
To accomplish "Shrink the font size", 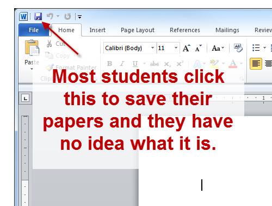I will (199, 48).
